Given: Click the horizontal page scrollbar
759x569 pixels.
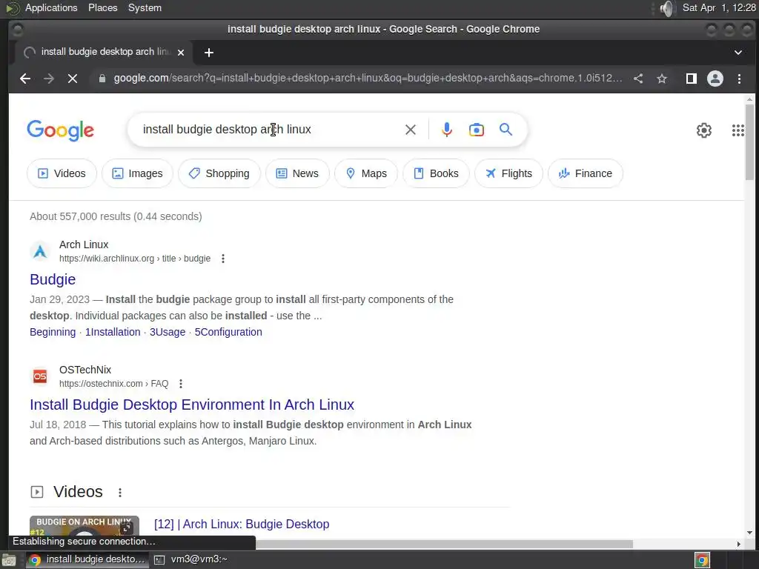Looking at the screenshot, I should pyautogui.click(x=444, y=545).
